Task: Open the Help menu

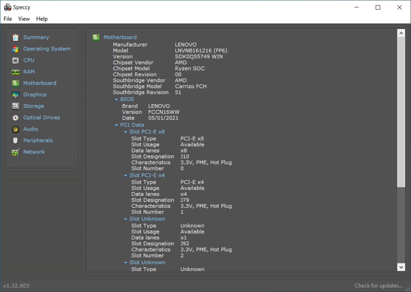Action: [42, 19]
